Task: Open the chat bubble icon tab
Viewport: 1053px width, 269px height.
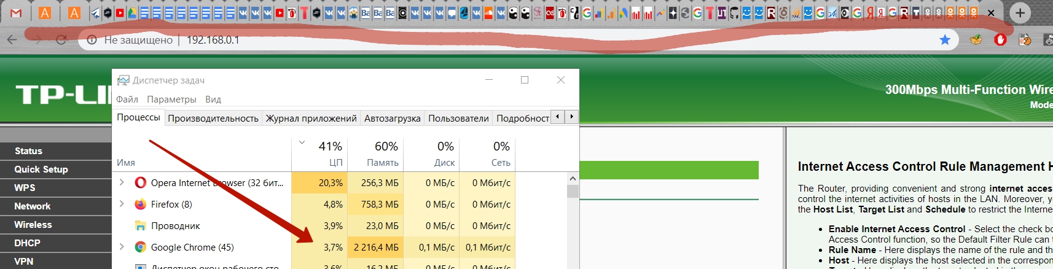Action: (452, 13)
